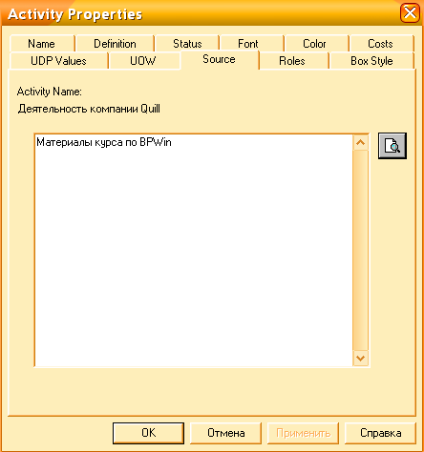Close the Activity Properties dialog
This screenshot has height=452, width=424.
point(410,13)
